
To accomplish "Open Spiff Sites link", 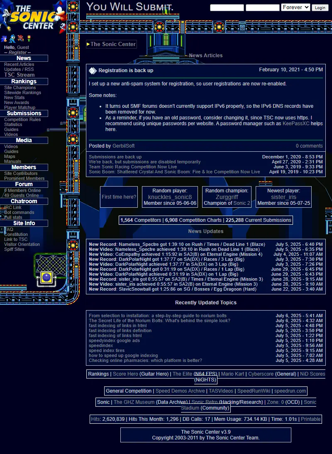I will pyautogui.click(x=14, y=249).
